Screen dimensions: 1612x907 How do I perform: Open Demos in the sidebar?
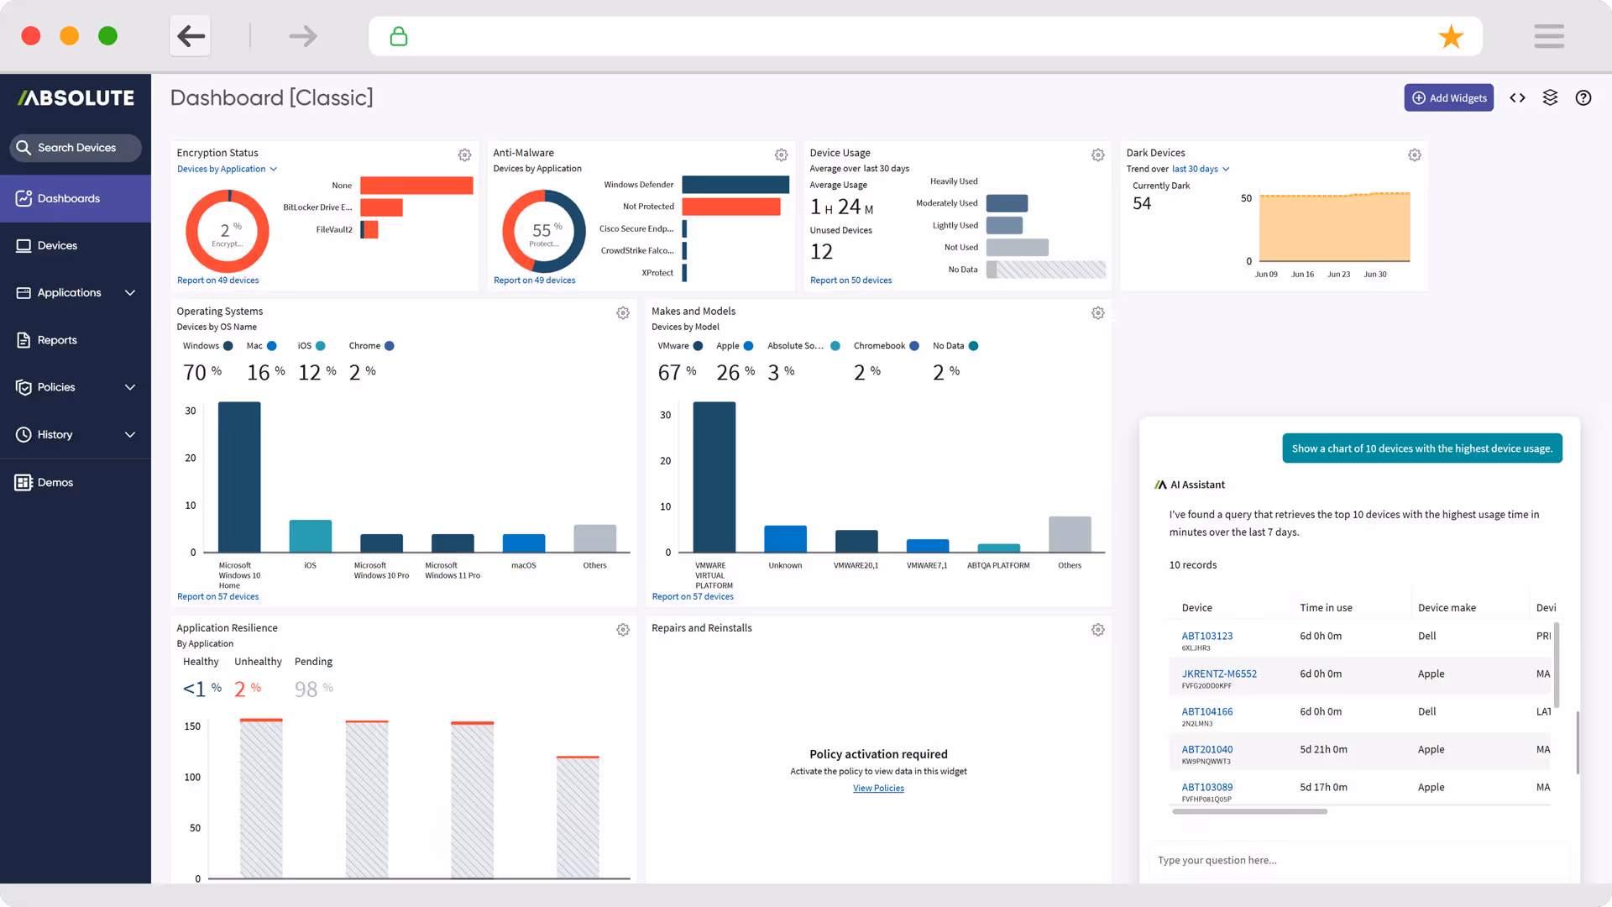55,483
